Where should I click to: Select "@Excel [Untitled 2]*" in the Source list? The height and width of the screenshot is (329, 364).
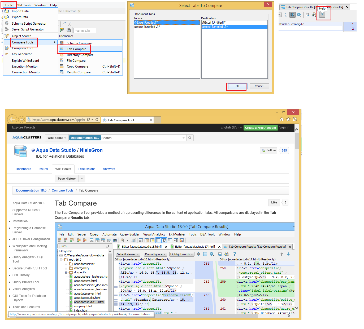[167, 27]
